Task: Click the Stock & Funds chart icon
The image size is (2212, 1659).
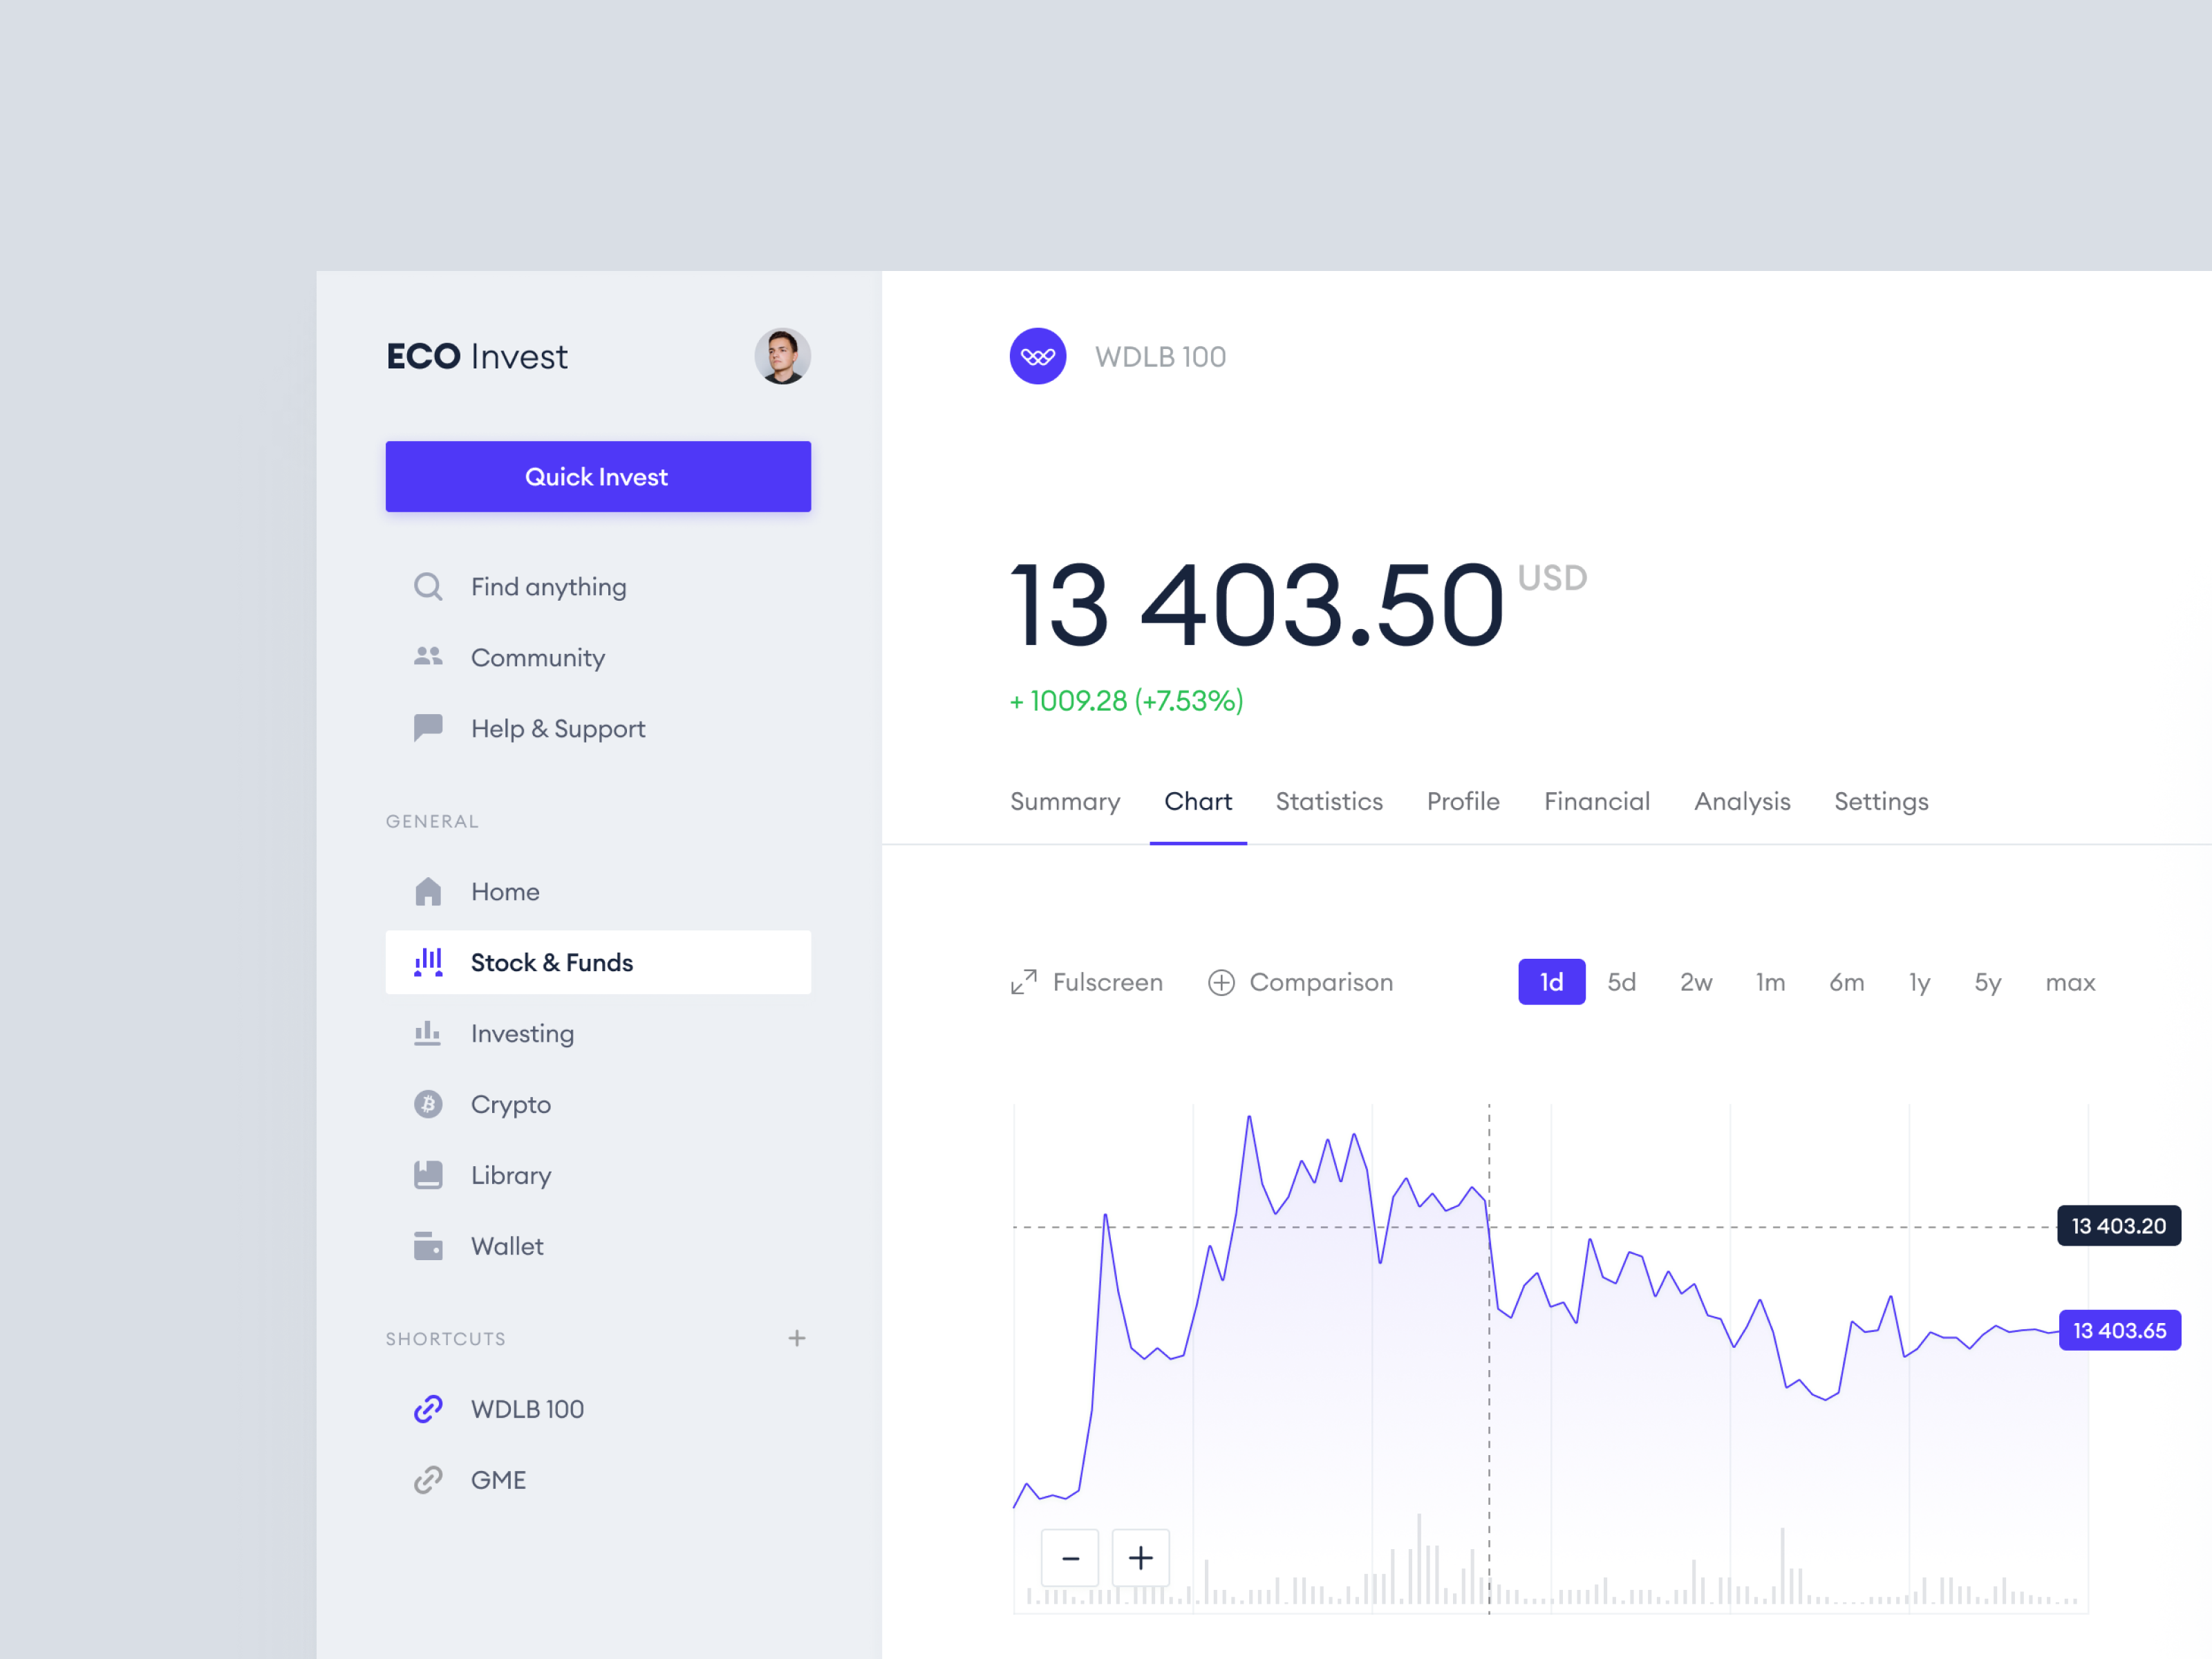Action: click(428, 962)
